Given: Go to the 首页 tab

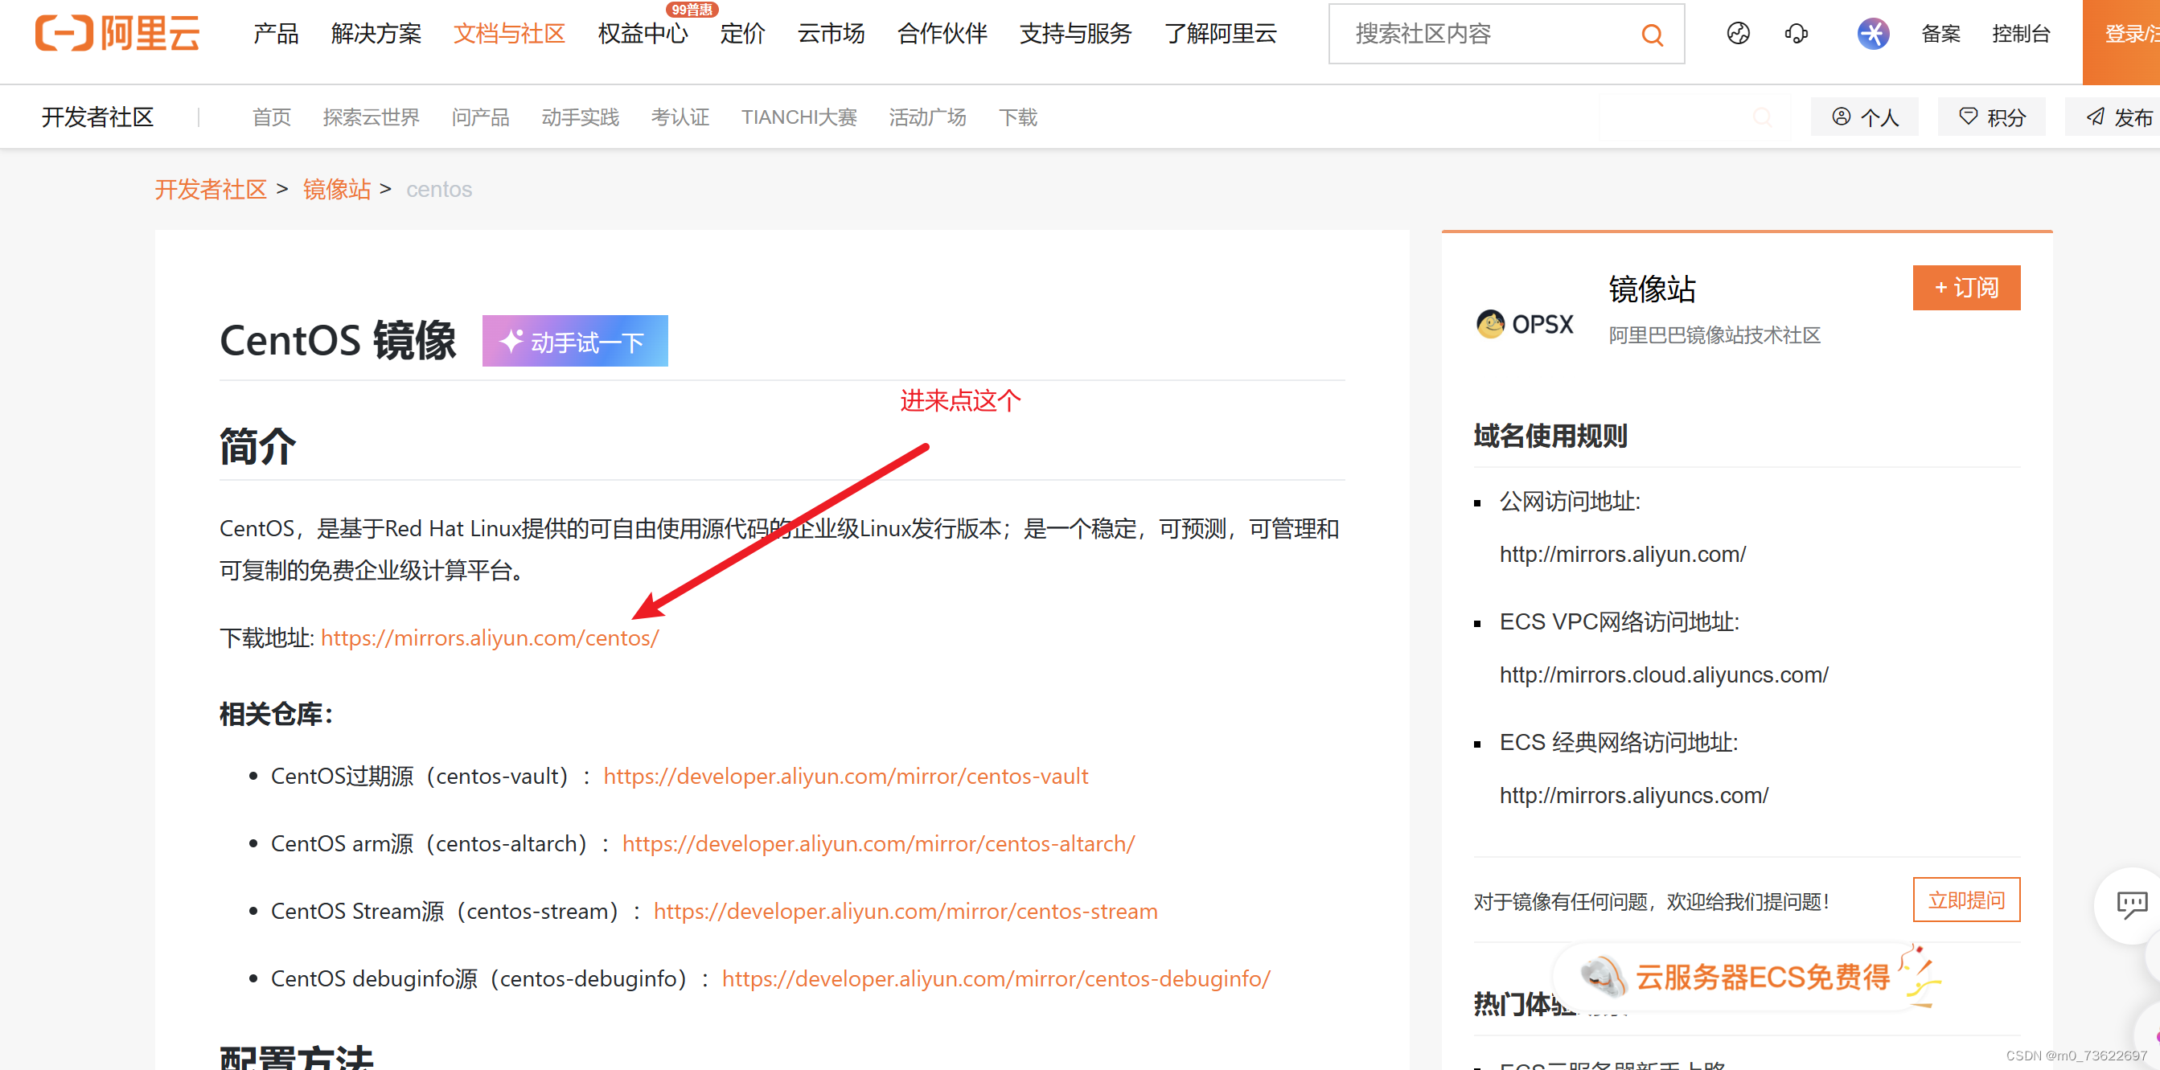Looking at the screenshot, I should [x=272, y=117].
